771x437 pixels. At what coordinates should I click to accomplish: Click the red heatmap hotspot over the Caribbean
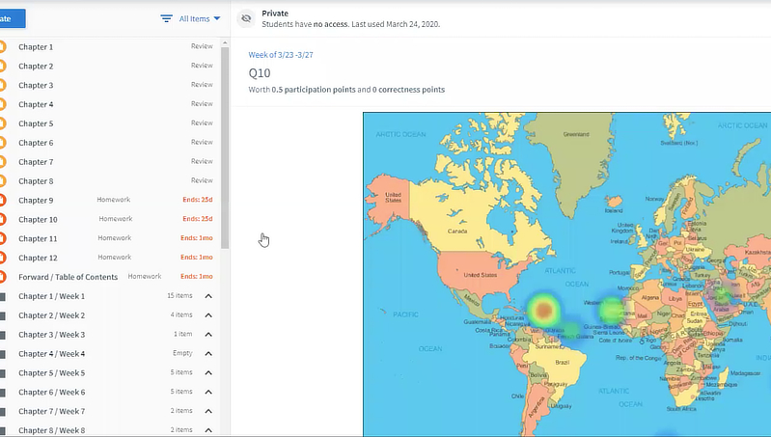click(x=543, y=309)
